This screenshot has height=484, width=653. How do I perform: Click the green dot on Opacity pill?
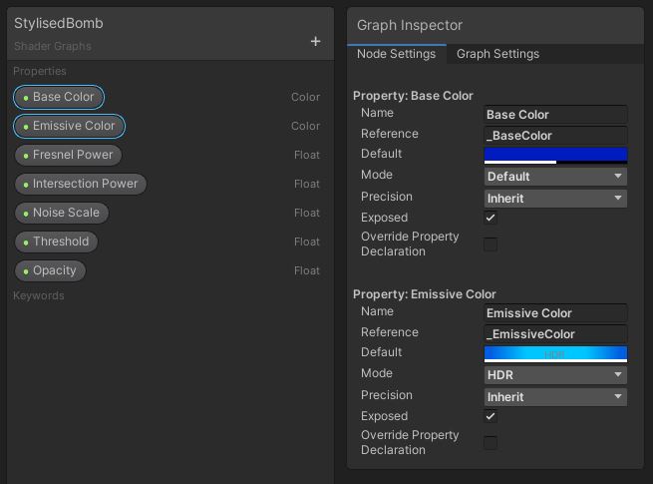coord(26,271)
